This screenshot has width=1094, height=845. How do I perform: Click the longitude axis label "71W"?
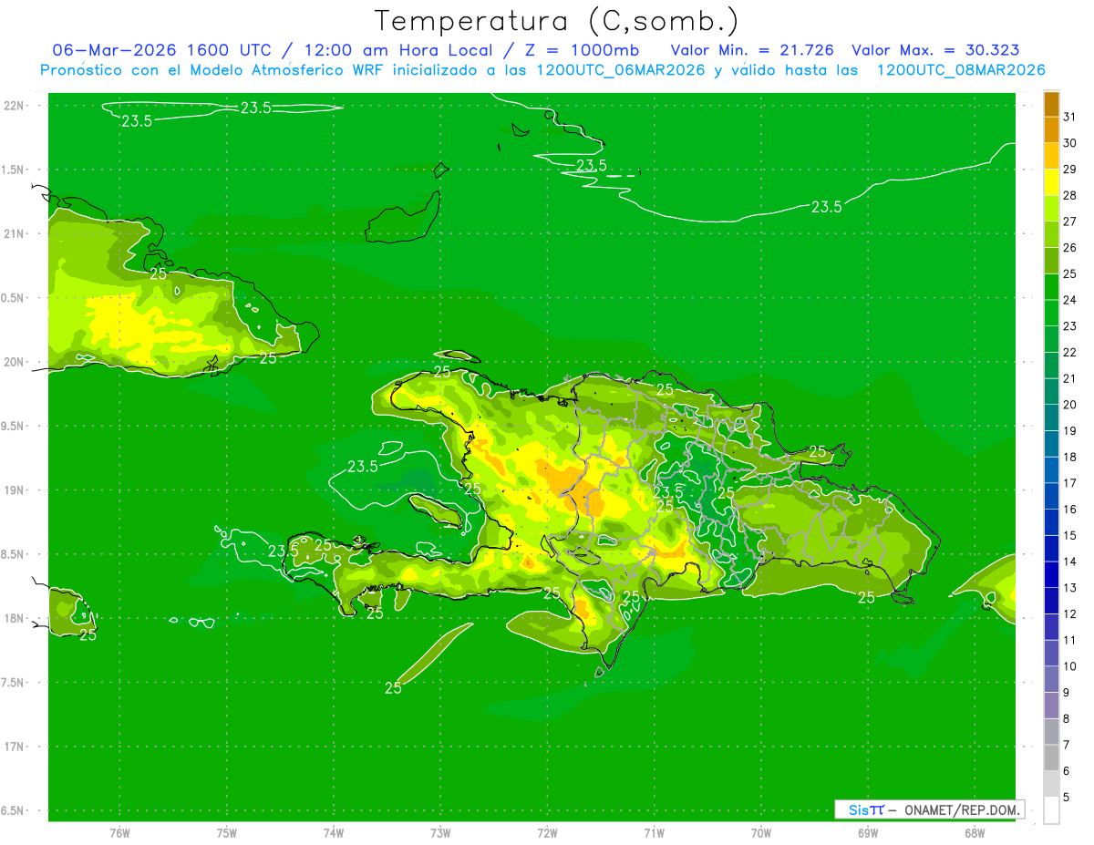(654, 833)
